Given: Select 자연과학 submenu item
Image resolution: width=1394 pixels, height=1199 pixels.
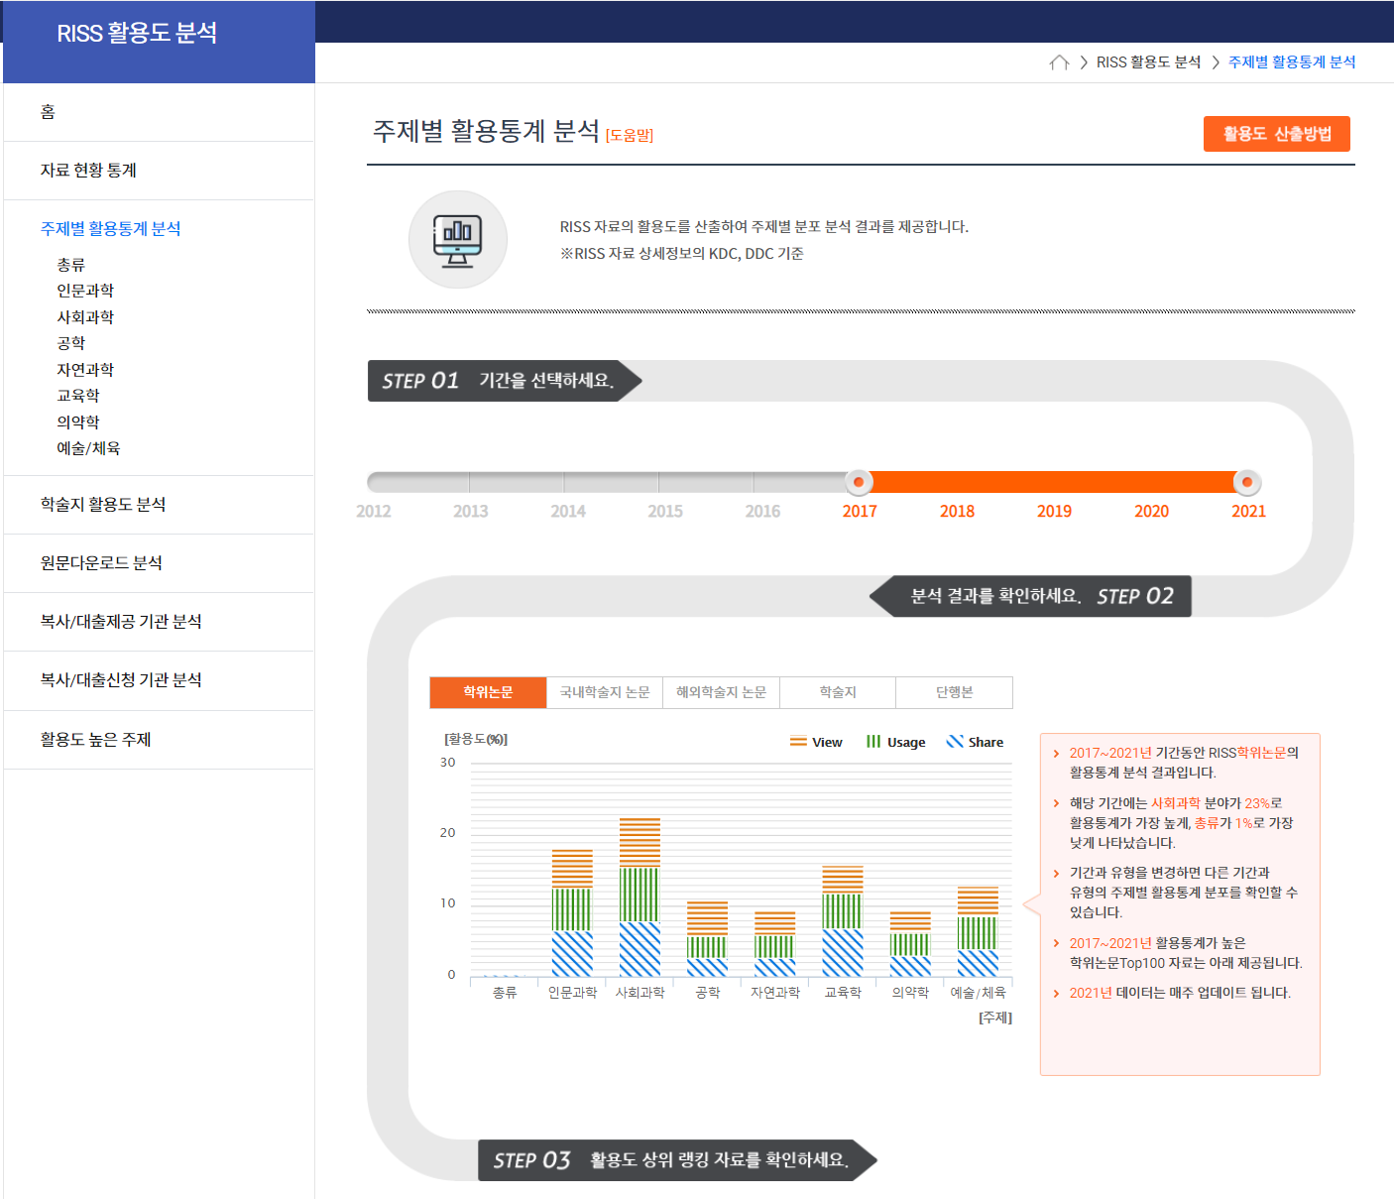Looking at the screenshot, I should pos(85,370).
